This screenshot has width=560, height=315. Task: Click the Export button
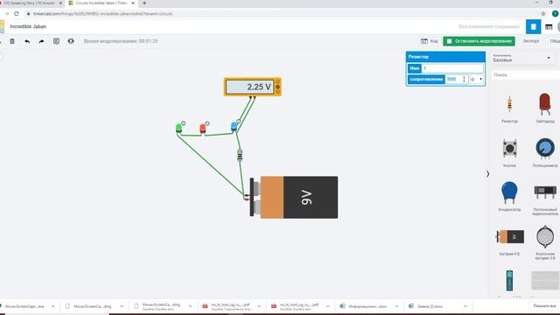point(531,41)
